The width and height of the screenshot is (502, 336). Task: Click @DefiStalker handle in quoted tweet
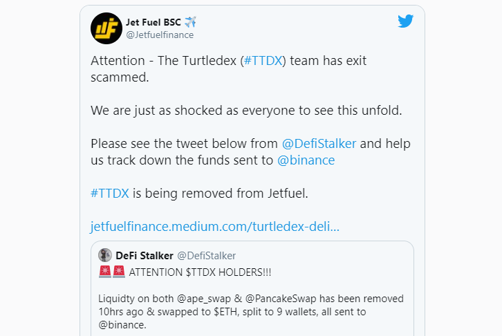click(x=207, y=256)
